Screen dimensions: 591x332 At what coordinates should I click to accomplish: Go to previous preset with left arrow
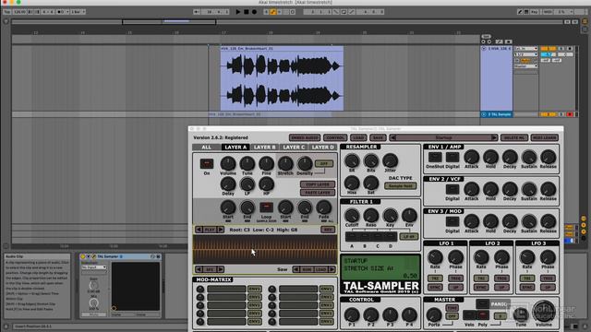coord(392,137)
